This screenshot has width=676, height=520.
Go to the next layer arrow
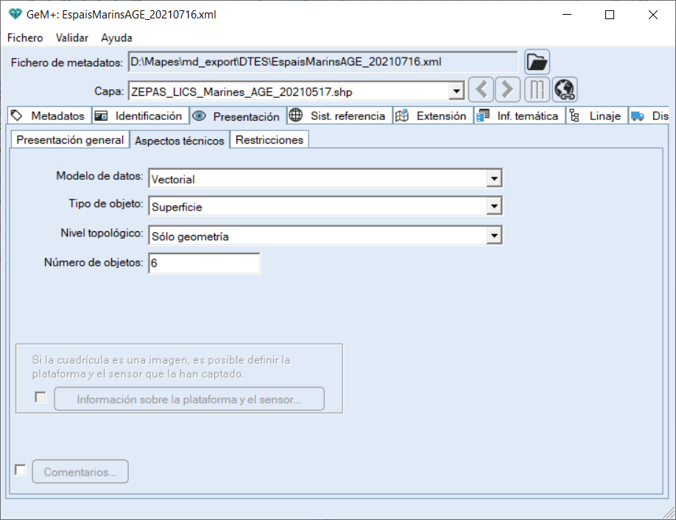507,90
